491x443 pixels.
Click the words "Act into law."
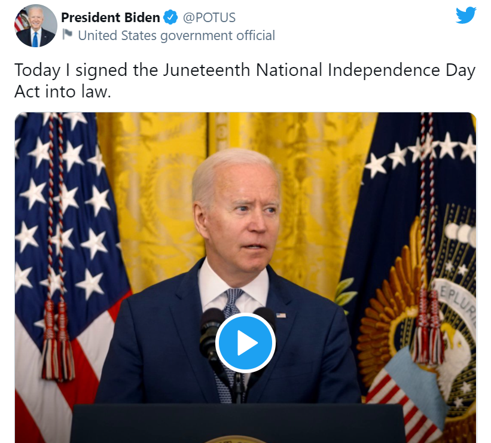click(63, 91)
